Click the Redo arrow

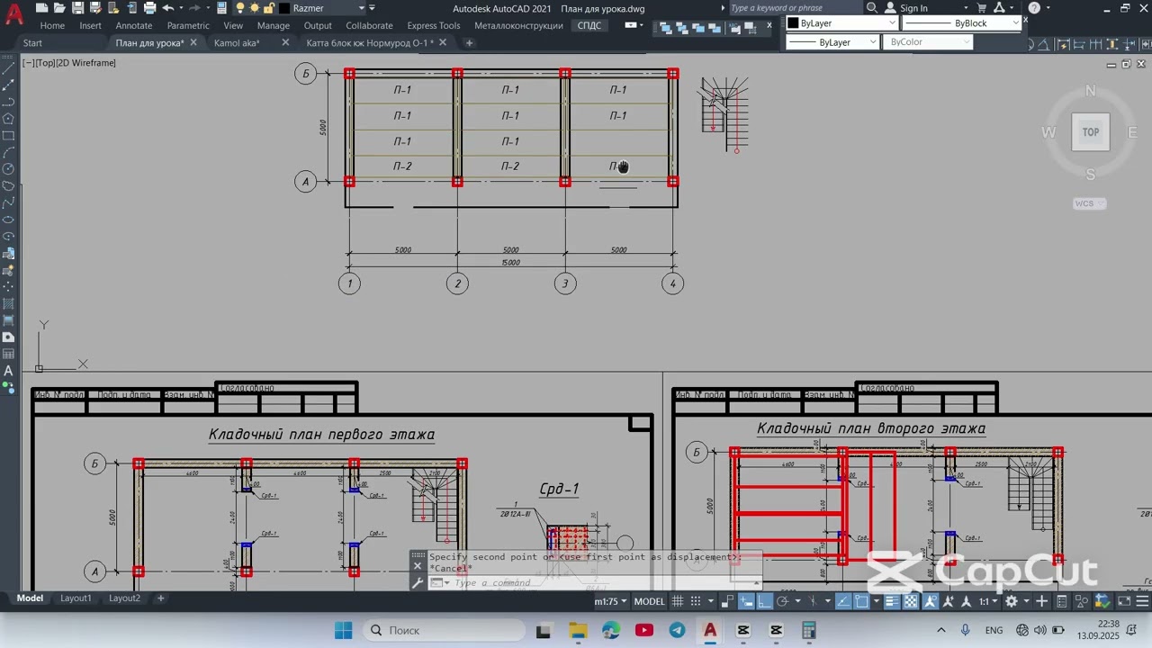[194, 8]
